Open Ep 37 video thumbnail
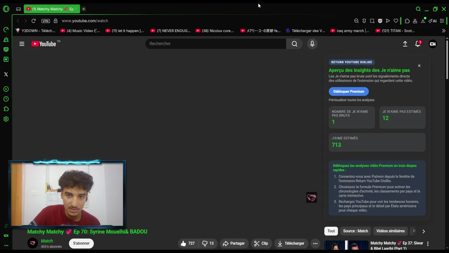The image size is (449, 253). pyautogui.click(x=346, y=245)
